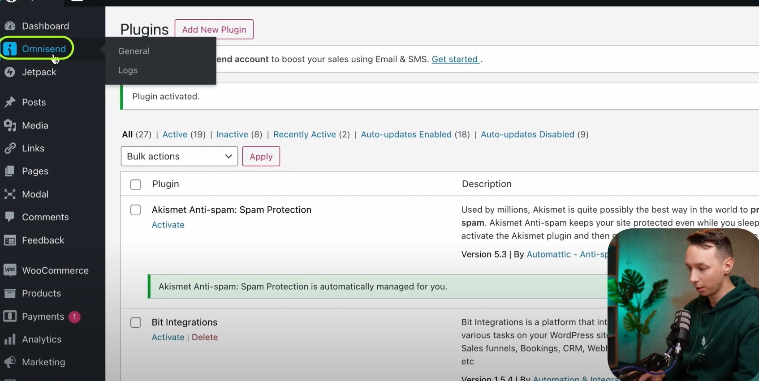Filter by Inactive plugins
The height and width of the screenshot is (381, 759).
[x=232, y=134]
